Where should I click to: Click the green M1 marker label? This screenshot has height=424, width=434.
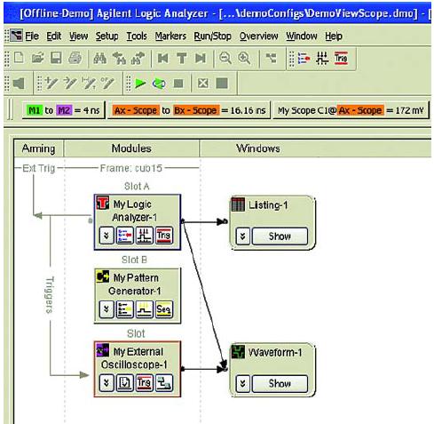tap(35, 110)
